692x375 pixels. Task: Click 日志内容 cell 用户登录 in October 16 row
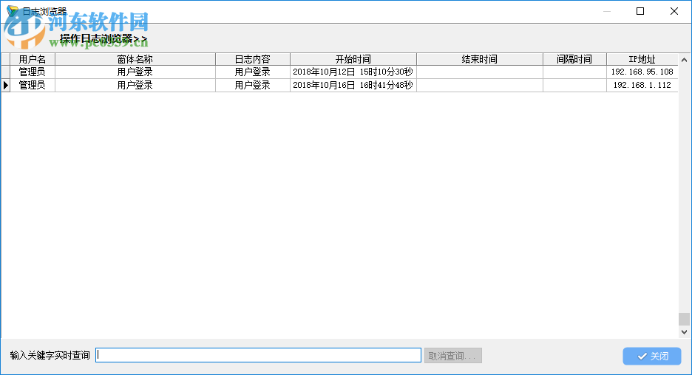click(252, 85)
